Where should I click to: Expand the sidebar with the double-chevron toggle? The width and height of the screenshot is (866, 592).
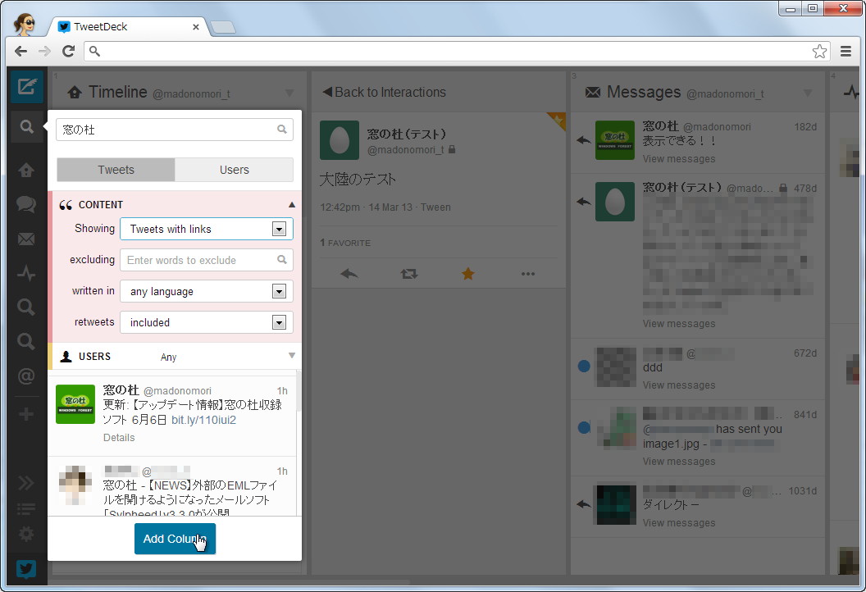tap(25, 483)
